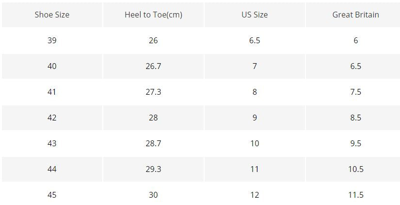Image resolution: width=400 pixels, height=205 pixels.
Task: Select the US Size column header
Action: coord(255,15)
